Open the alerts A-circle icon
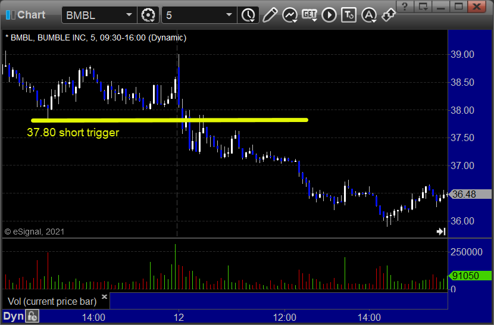494x325 pixels. (369, 15)
